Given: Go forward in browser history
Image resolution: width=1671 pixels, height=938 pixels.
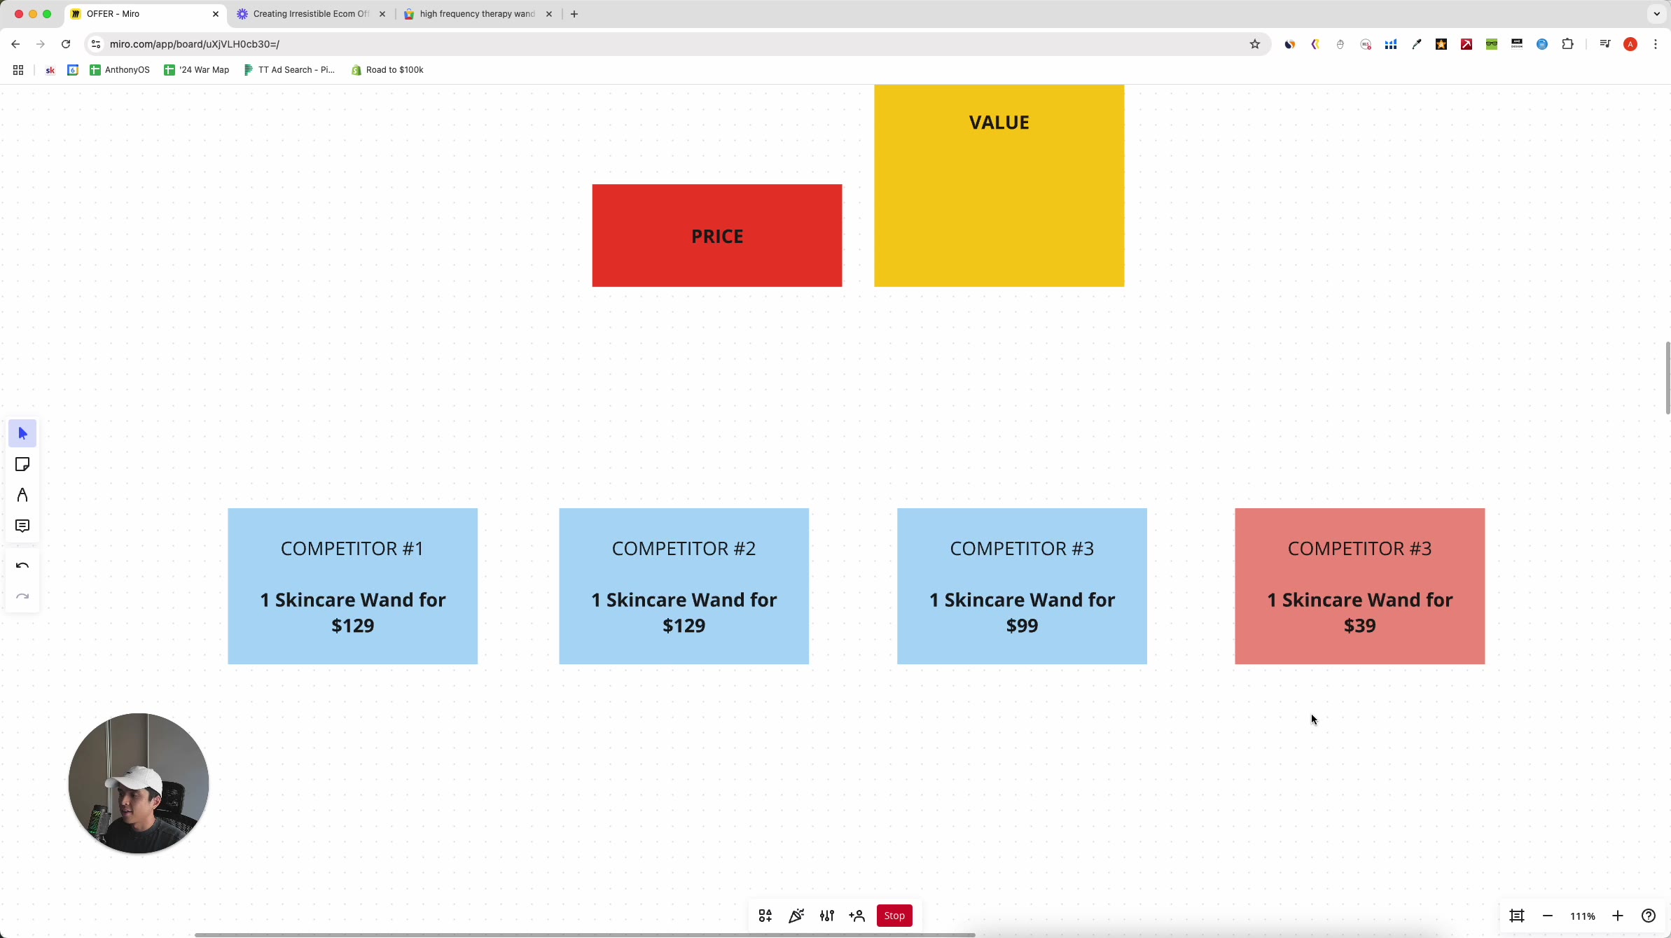Looking at the screenshot, I should [x=41, y=44].
